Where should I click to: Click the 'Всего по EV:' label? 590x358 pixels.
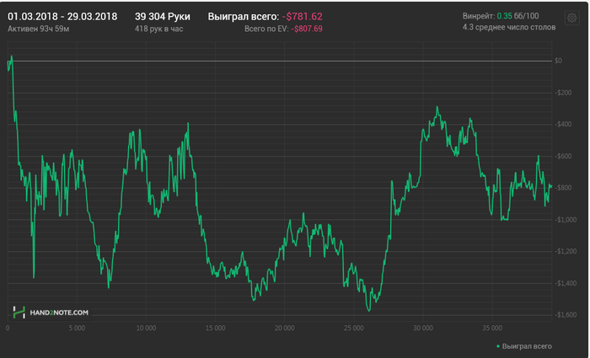pyautogui.click(x=266, y=29)
